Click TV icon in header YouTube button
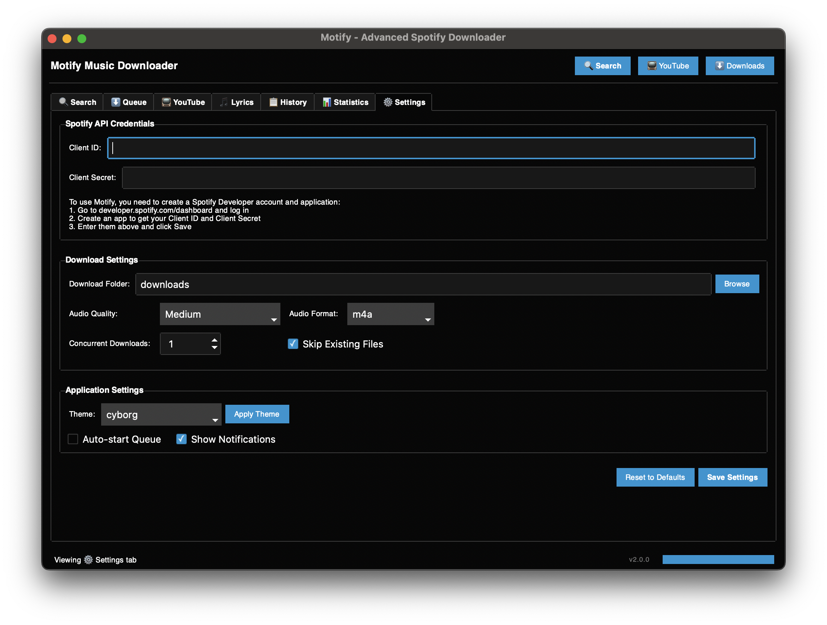 click(x=651, y=66)
